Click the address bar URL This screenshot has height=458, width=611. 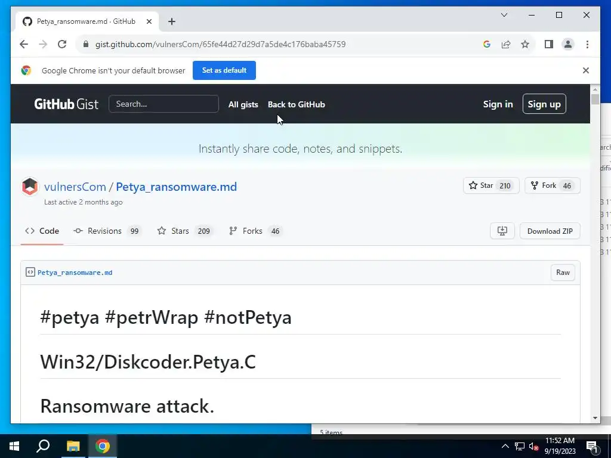[220, 44]
